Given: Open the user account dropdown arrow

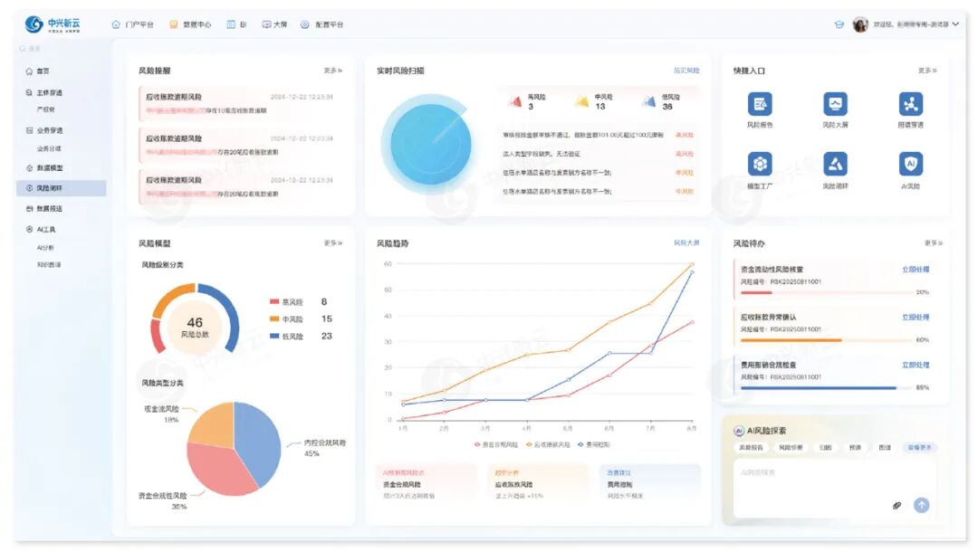Looking at the screenshot, I should point(956,24).
